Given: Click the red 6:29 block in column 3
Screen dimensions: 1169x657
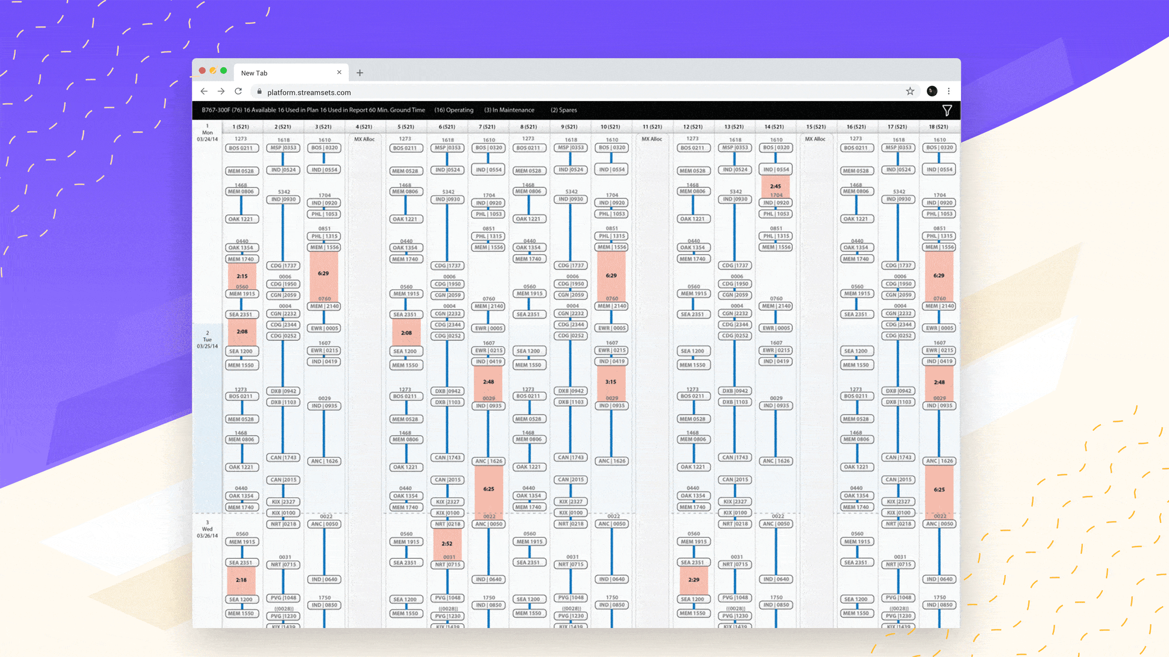Looking at the screenshot, I should [x=324, y=274].
